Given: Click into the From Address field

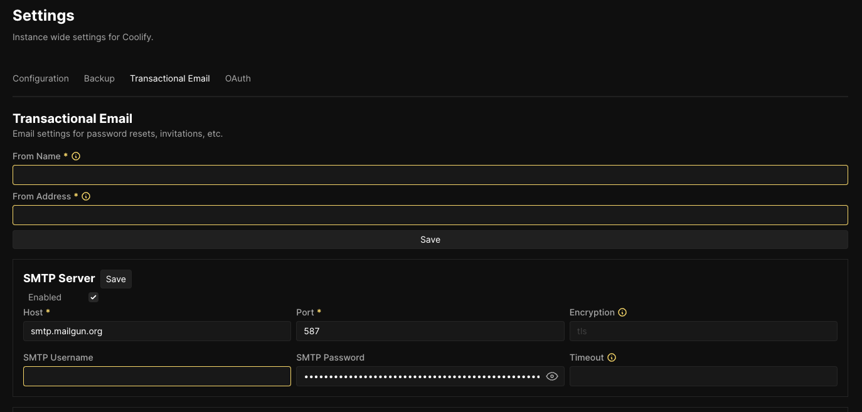Looking at the screenshot, I should click(x=430, y=215).
